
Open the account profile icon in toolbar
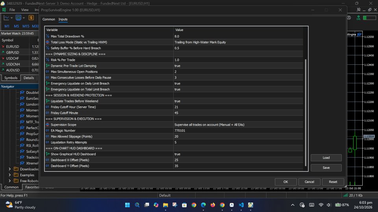coord(349,18)
